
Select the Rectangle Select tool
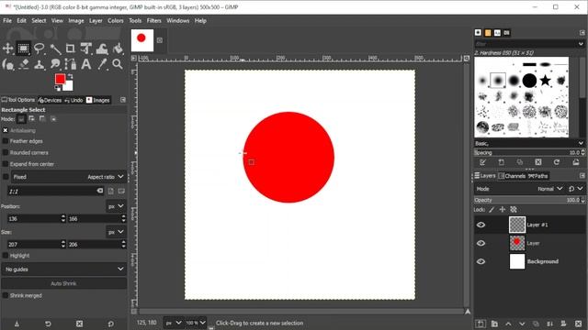pyautogui.click(x=23, y=49)
